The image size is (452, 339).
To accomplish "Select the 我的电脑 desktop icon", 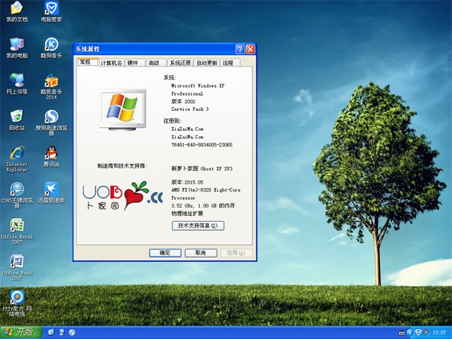I will (16, 44).
